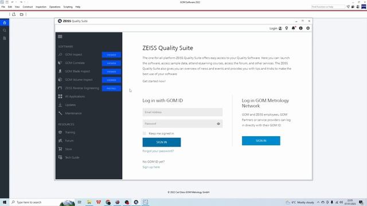Open the Updates section
The image size is (367, 206).
click(70, 105)
